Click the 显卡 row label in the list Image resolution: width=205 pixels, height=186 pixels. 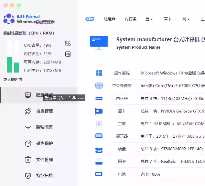coord(122,111)
